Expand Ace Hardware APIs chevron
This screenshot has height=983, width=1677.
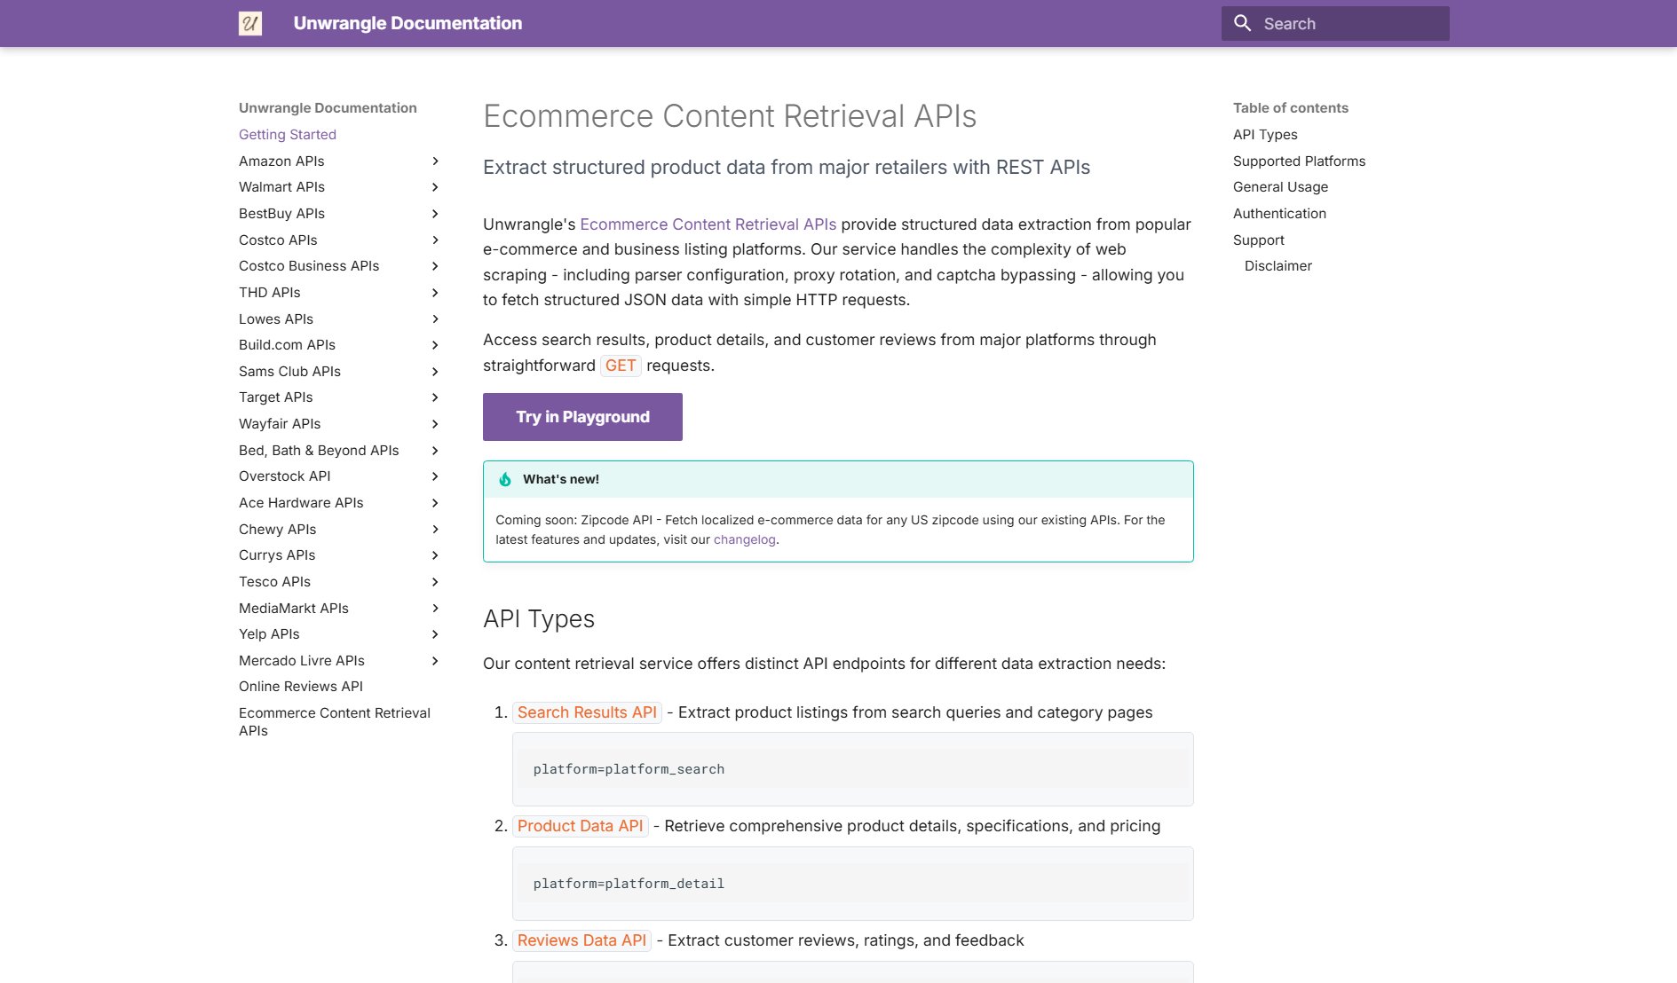pos(435,503)
